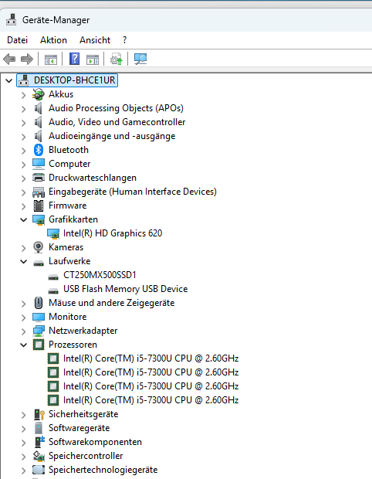Expand the Monitore category chevron
The width and height of the screenshot is (372, 479).
point(23,318)
